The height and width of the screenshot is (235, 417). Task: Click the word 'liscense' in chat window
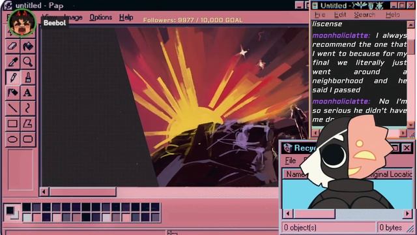point(327,24)
